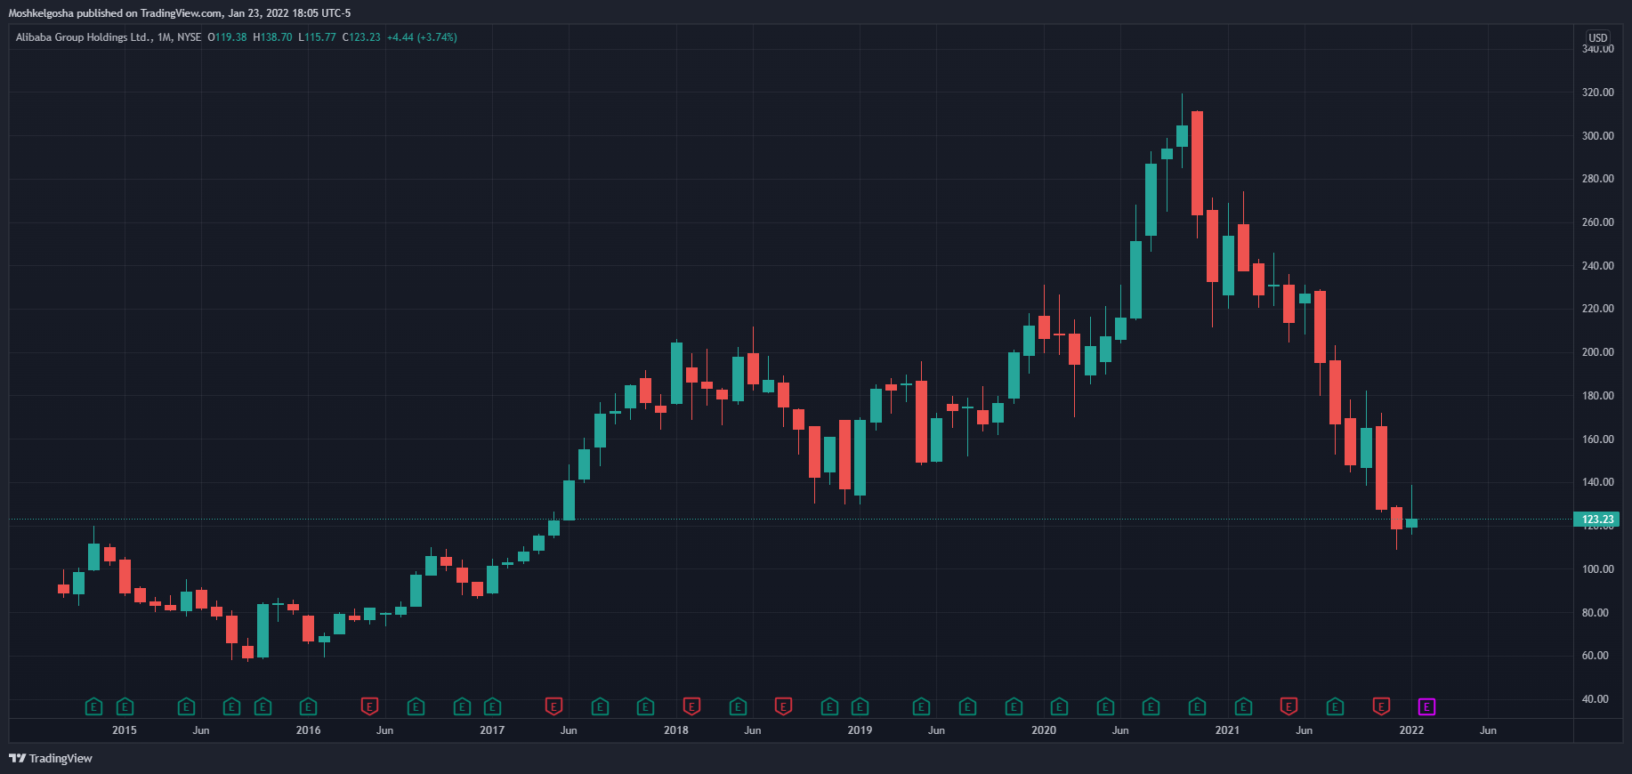The image size is (1632, 774).
Task: Click the open value O119.38
Action: [227, 37]
